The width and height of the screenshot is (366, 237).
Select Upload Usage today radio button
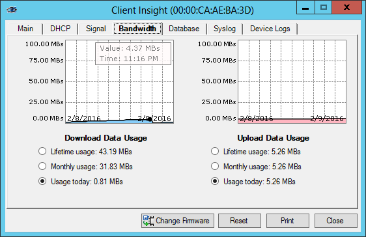click(215, 181)
